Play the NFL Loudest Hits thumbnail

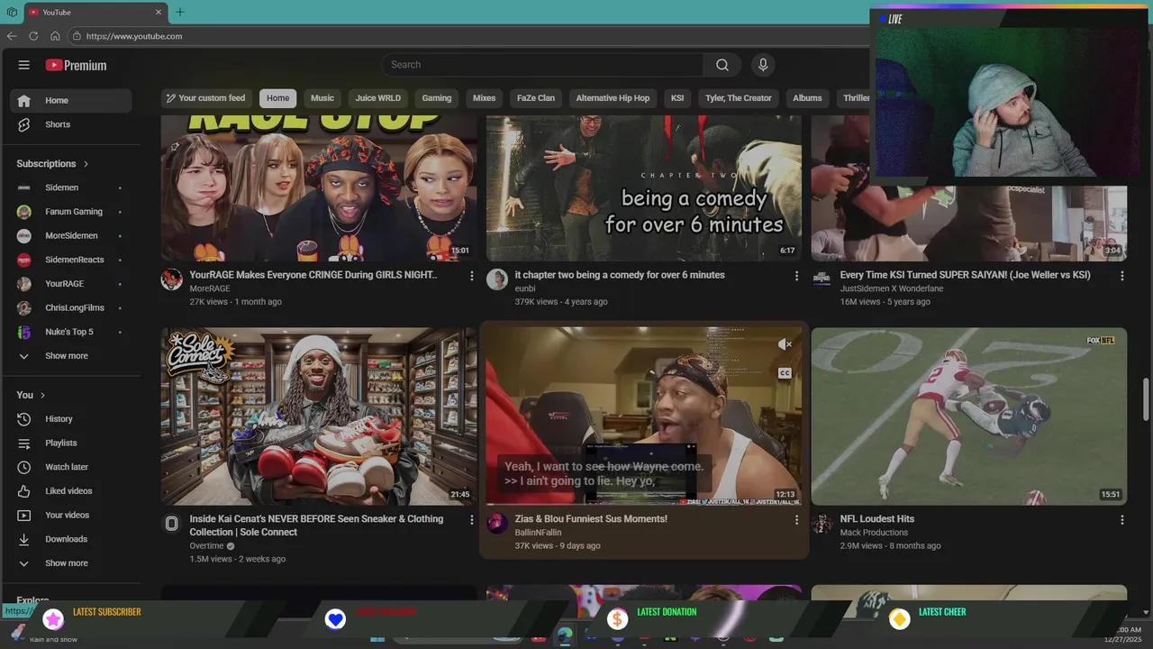969,416
